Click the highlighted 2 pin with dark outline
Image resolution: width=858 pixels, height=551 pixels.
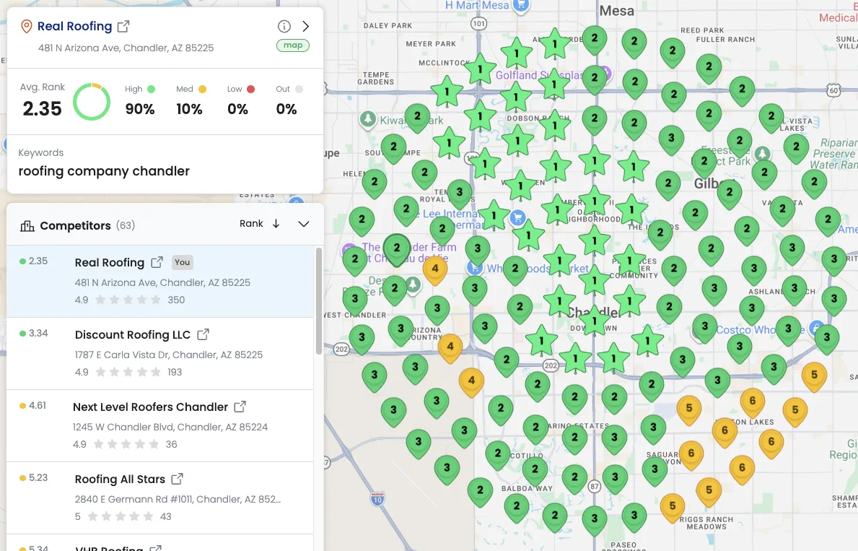397,248
